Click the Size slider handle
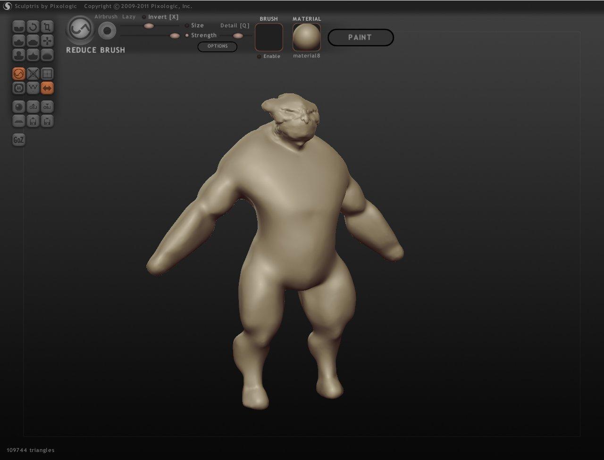This screenshot has height=460, width=604. pyautogui.click(x=149, y=26)
